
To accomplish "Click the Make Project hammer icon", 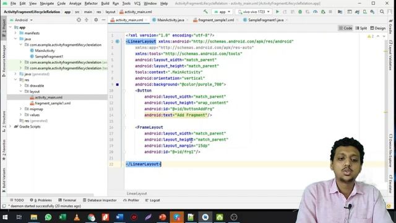I will click(205, 12).
